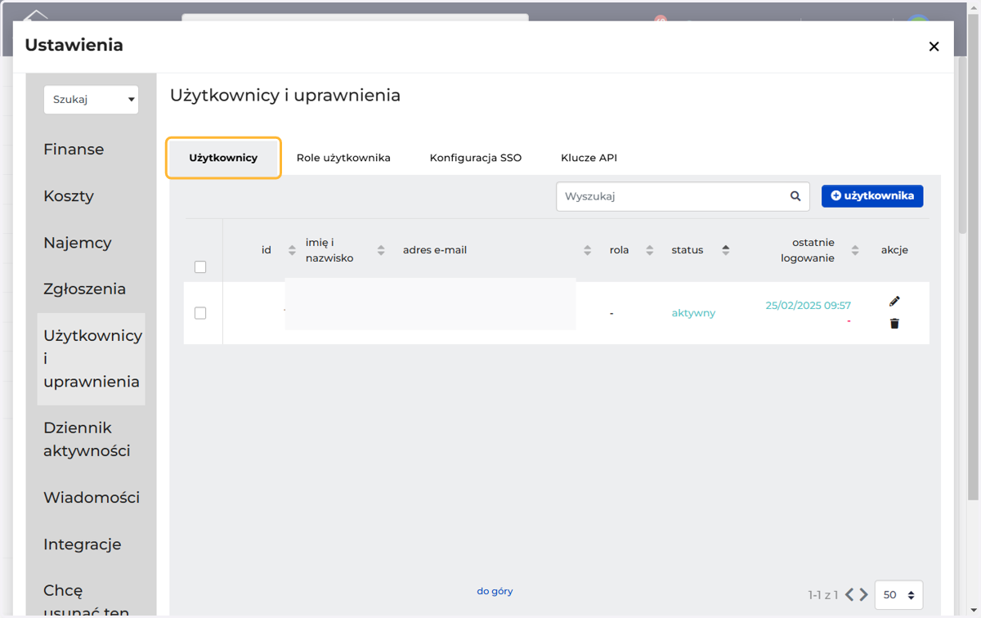Viewport: 981px width, 618px height.
Task: Open Wiadomości settings section
Action: [x=92, y=497]
